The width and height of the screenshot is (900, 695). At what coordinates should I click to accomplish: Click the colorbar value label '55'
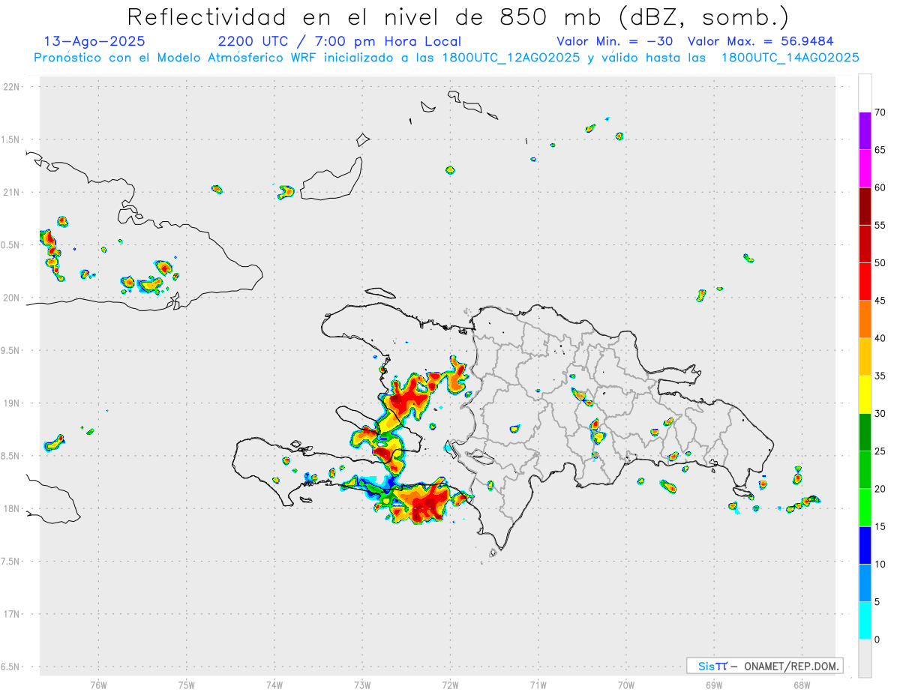[x=880, y=226]
